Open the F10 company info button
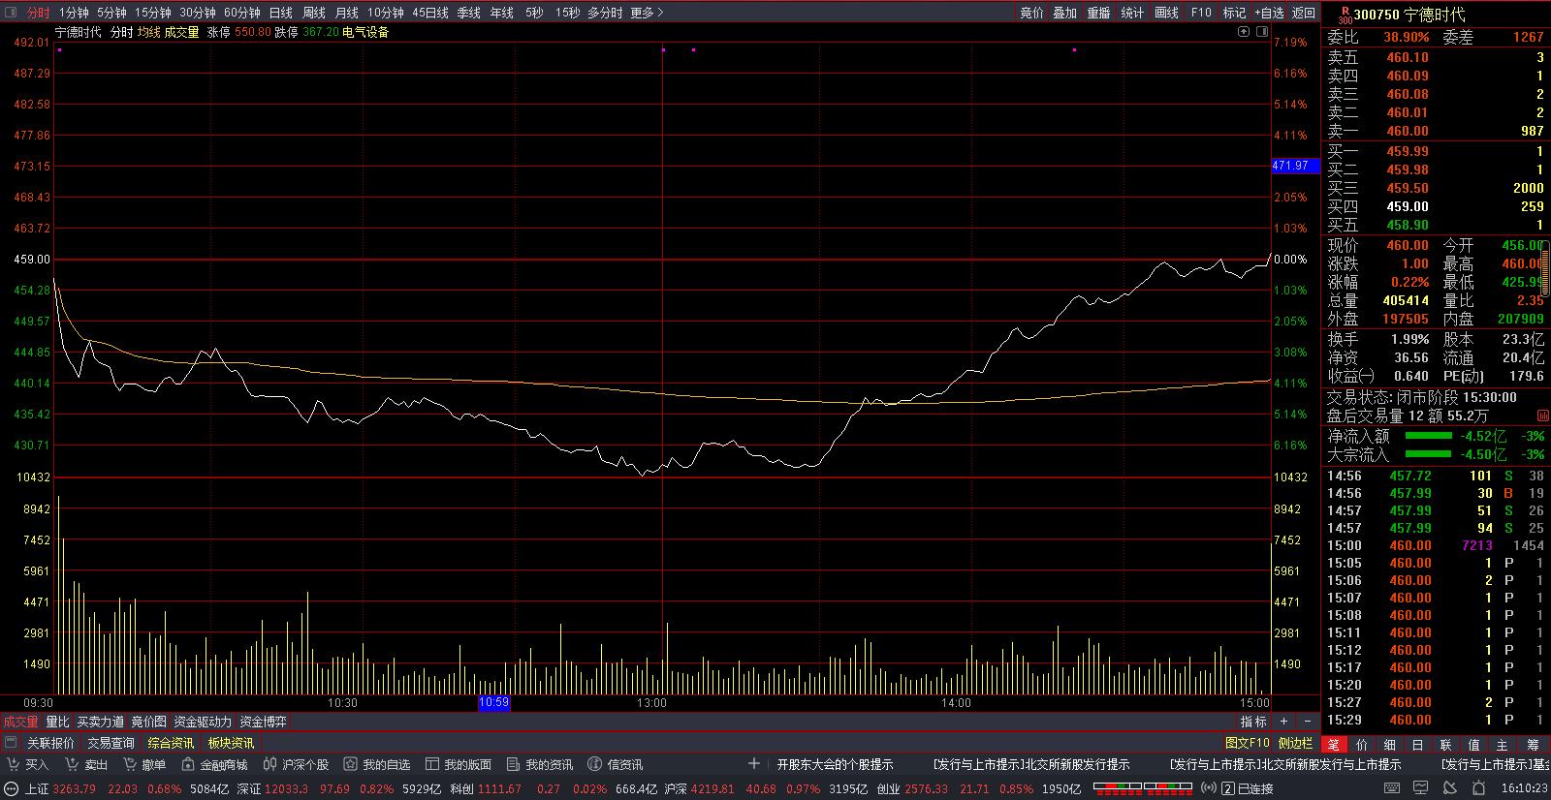The height and width of the screenshot is (800, 1551). 1201,13
